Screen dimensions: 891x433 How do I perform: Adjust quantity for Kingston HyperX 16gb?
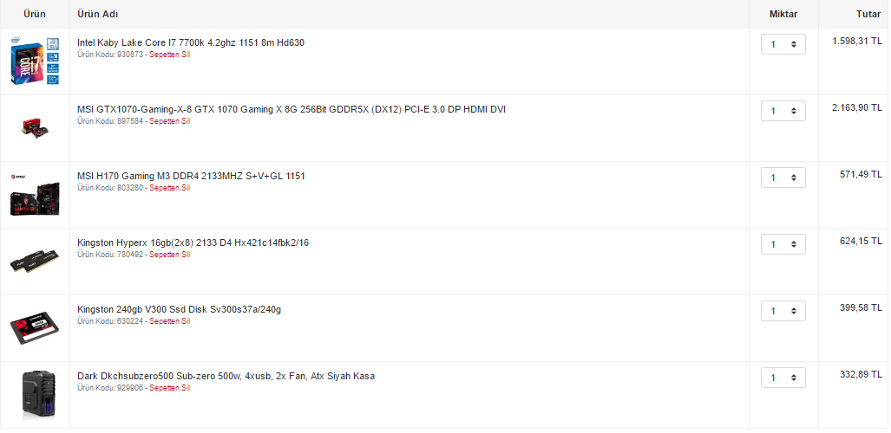[783, 244]
